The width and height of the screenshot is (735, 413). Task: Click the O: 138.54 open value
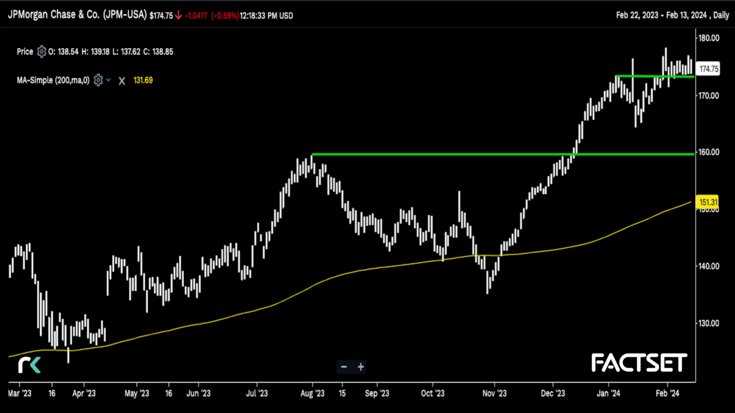pos(64,52)
